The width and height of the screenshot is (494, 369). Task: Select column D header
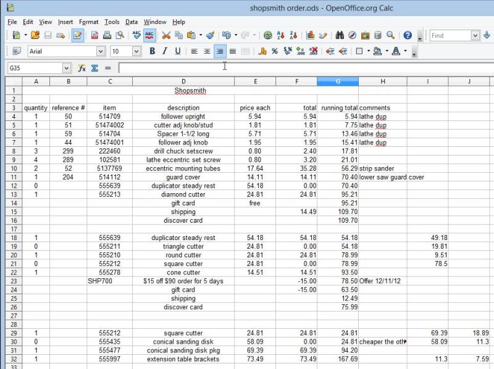pyautogui.click(x=183, y=81)
